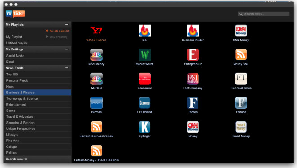Open the College category

(x=37, y=146)
